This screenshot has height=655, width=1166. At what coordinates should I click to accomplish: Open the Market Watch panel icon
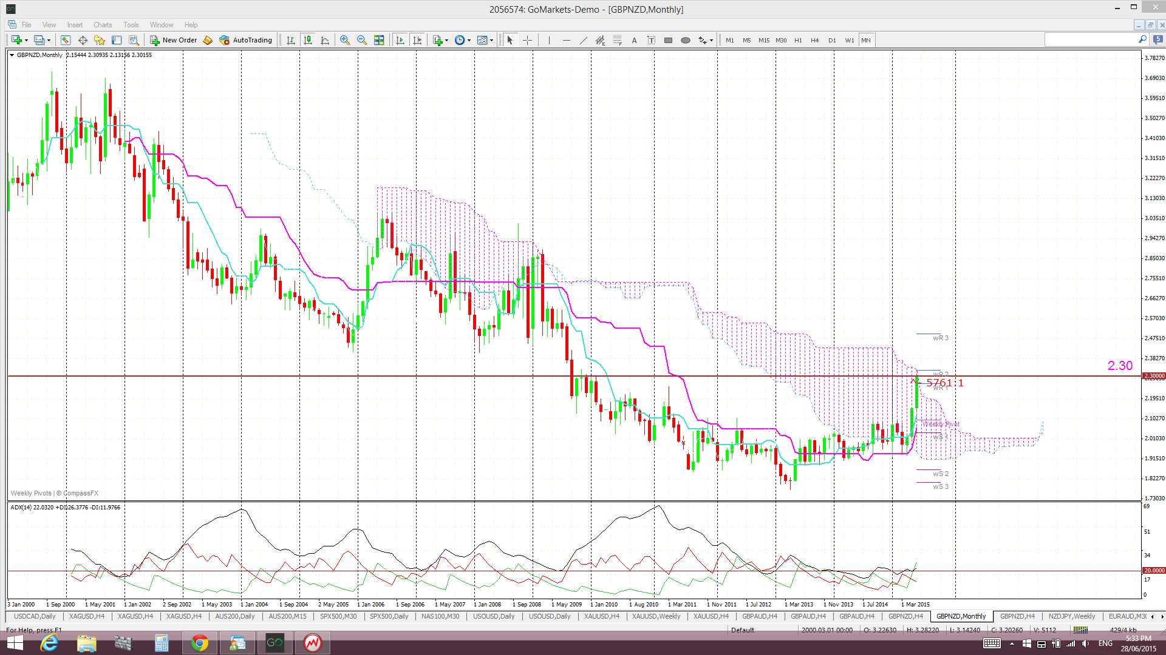tap(66, 40)
